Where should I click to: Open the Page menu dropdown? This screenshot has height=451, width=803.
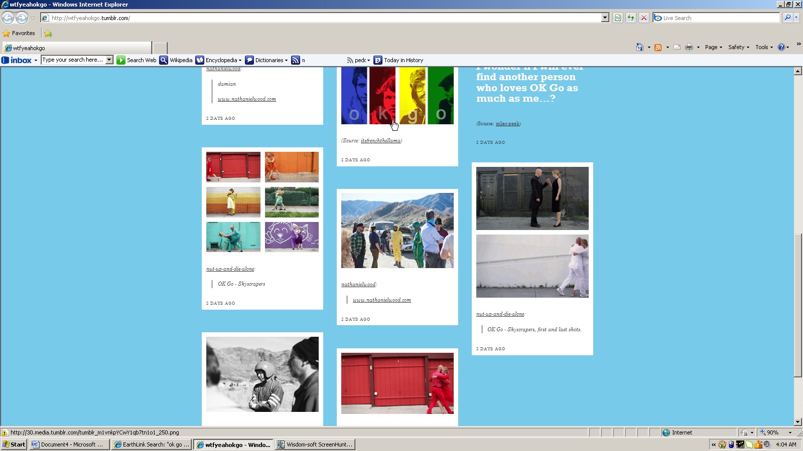tap(713, 47)
